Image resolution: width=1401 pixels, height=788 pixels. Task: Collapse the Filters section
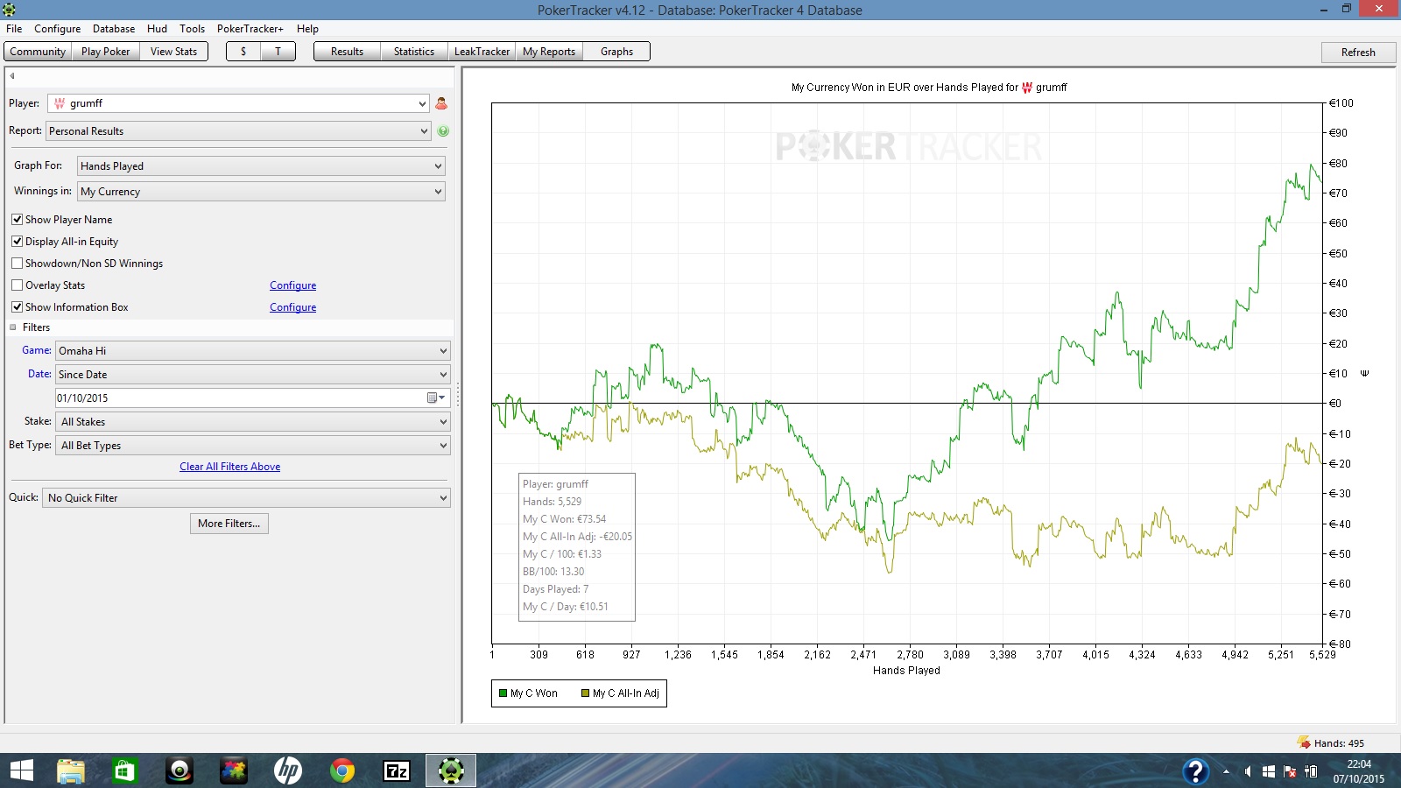point(13,327)
